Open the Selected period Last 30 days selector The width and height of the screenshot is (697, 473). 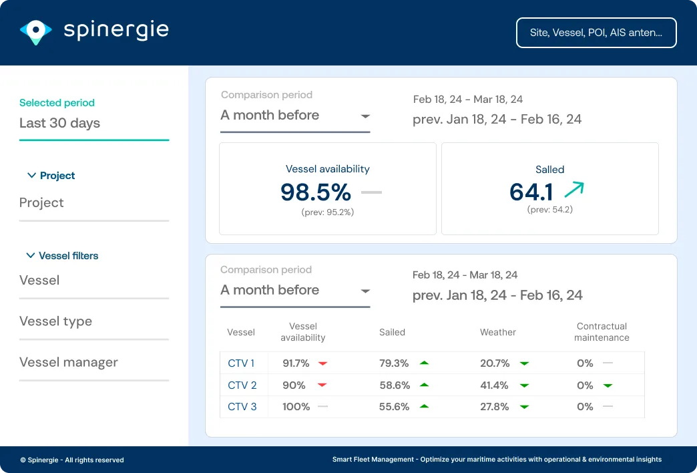93,124
